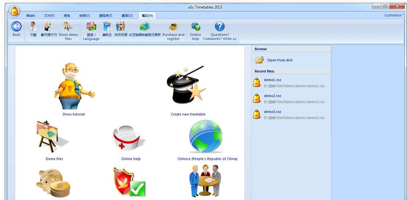
Task: Expand the Customize dropdown
Action: click(394, 15)
